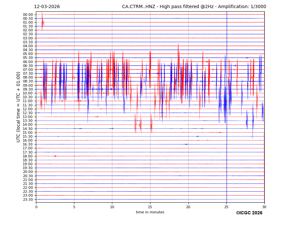
Task: Select the 06:00 time row label
Action: [x=28, y=62]
